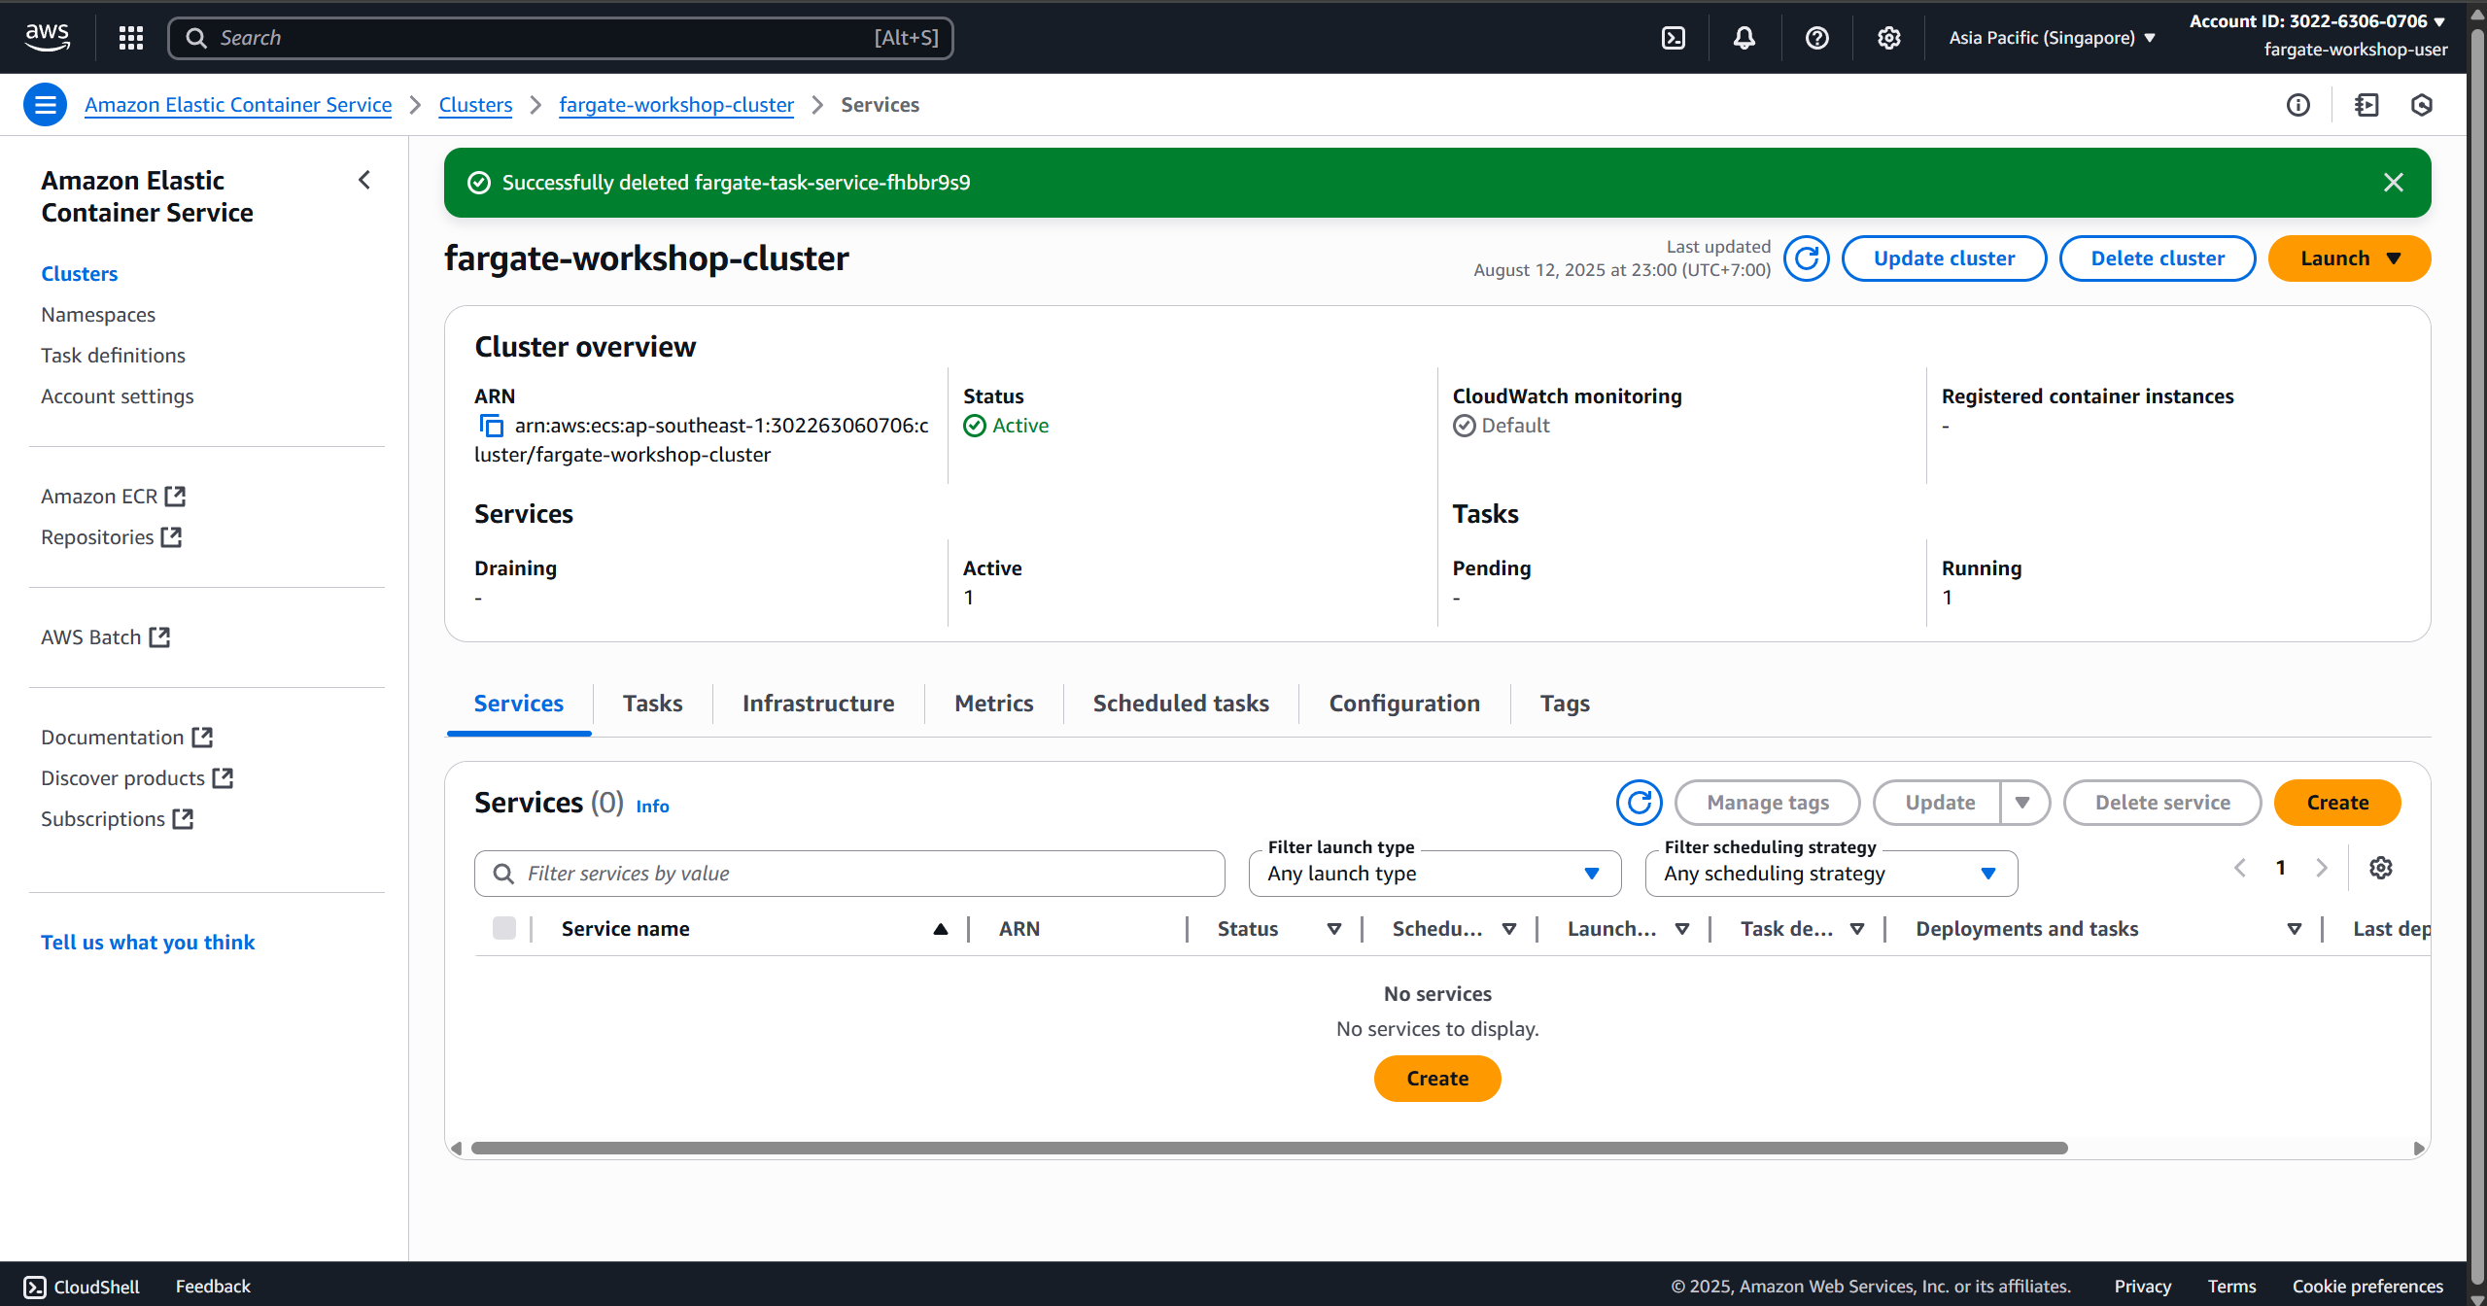This screenshot has height=1306, width=2487.
Task: Click Create in Services header
Action: (x=2337, y=803)
